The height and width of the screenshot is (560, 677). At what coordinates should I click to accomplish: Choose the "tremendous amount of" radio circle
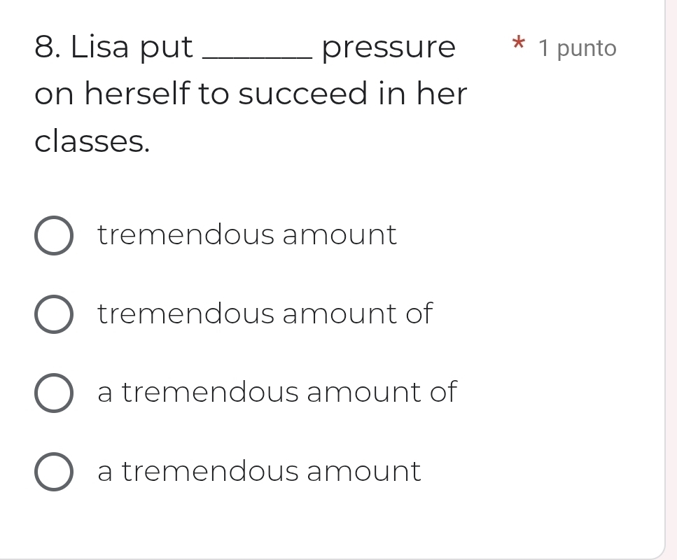pos(53,315)
